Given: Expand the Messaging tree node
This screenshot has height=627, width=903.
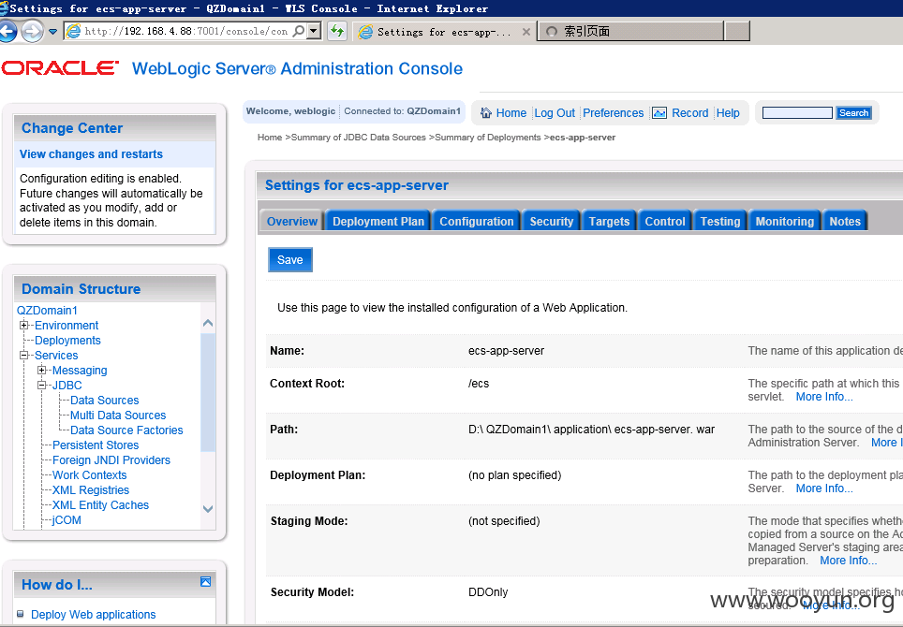Looking at the screenshot, I should [x=41, y=370].
